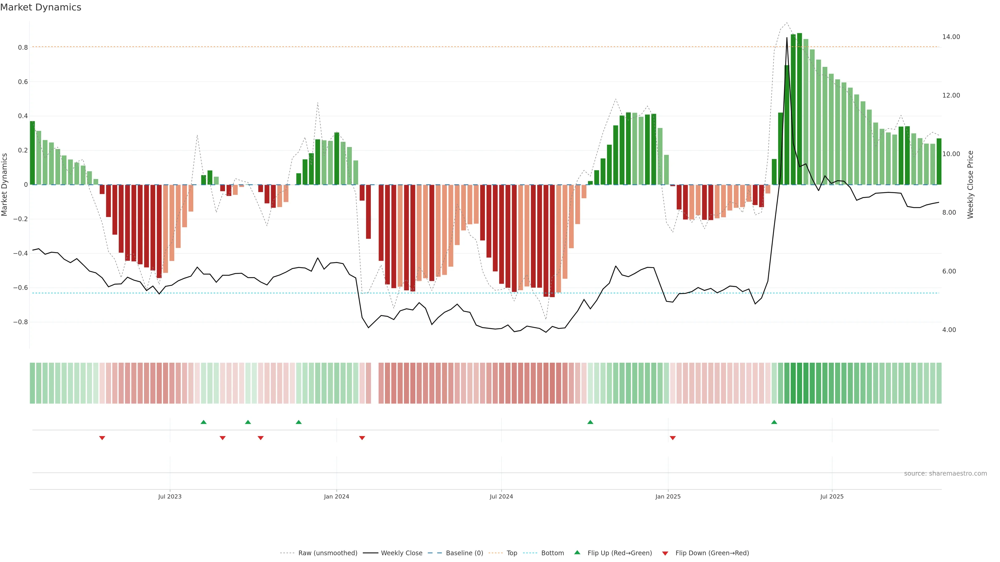
Task: Click the Flip Down red triangle legend icon
Action: pyautogui.click(x=665, y=553)
